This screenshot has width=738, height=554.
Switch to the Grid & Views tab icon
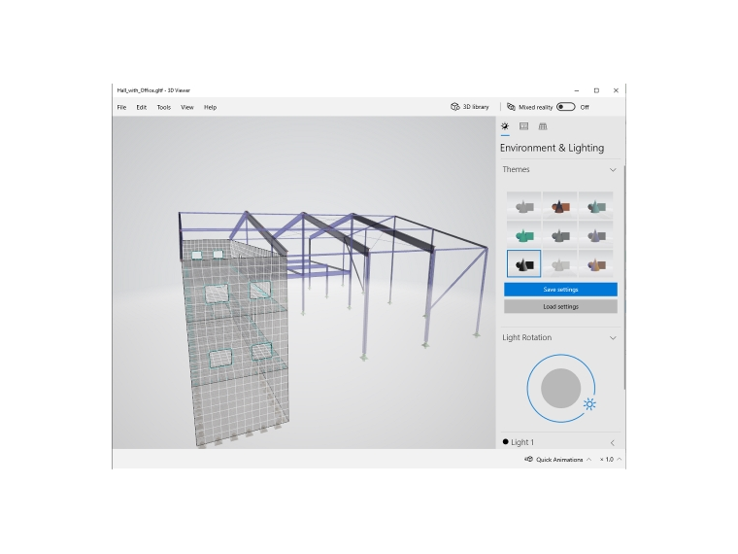click(543, 126)
